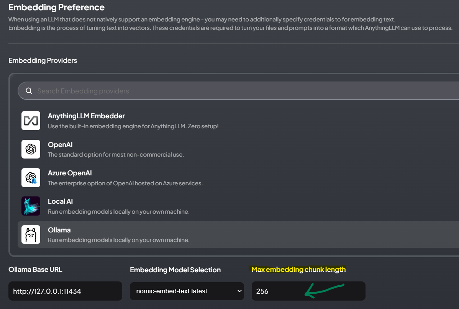The height and width of the screenshot is (309, 459).
Task: Click the OpenAI logo icon
Action: click(x=31, y=149)
